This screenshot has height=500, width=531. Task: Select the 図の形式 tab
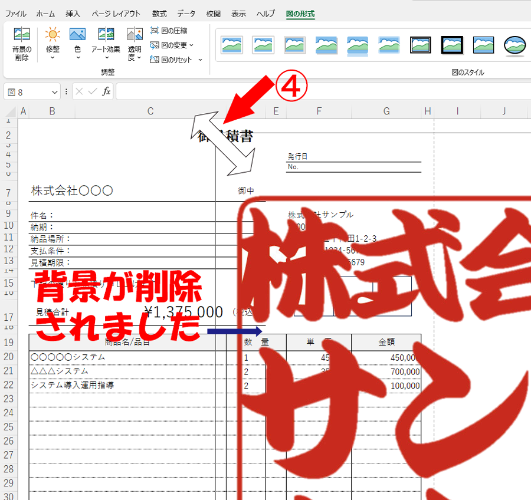click(x=300, y=14)
